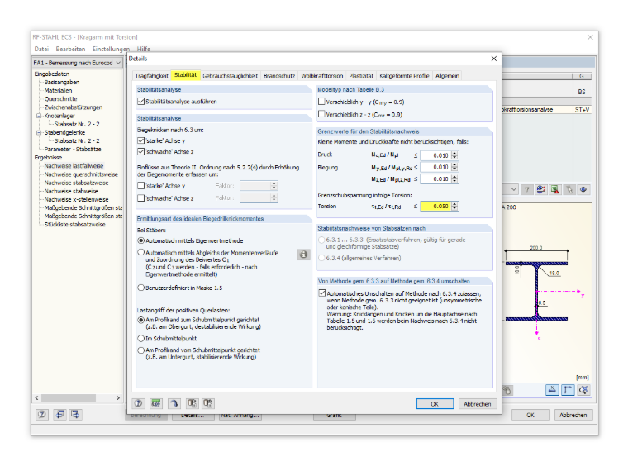This screenshot has width=628, height=471.
Task: Click the zoom reset icon under cross-section
Action: [x=583, y=390]
